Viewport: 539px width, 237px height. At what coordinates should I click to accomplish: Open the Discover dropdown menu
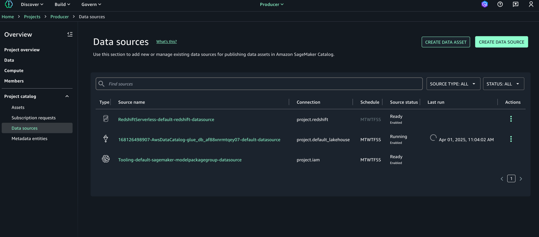coord(32,4)
